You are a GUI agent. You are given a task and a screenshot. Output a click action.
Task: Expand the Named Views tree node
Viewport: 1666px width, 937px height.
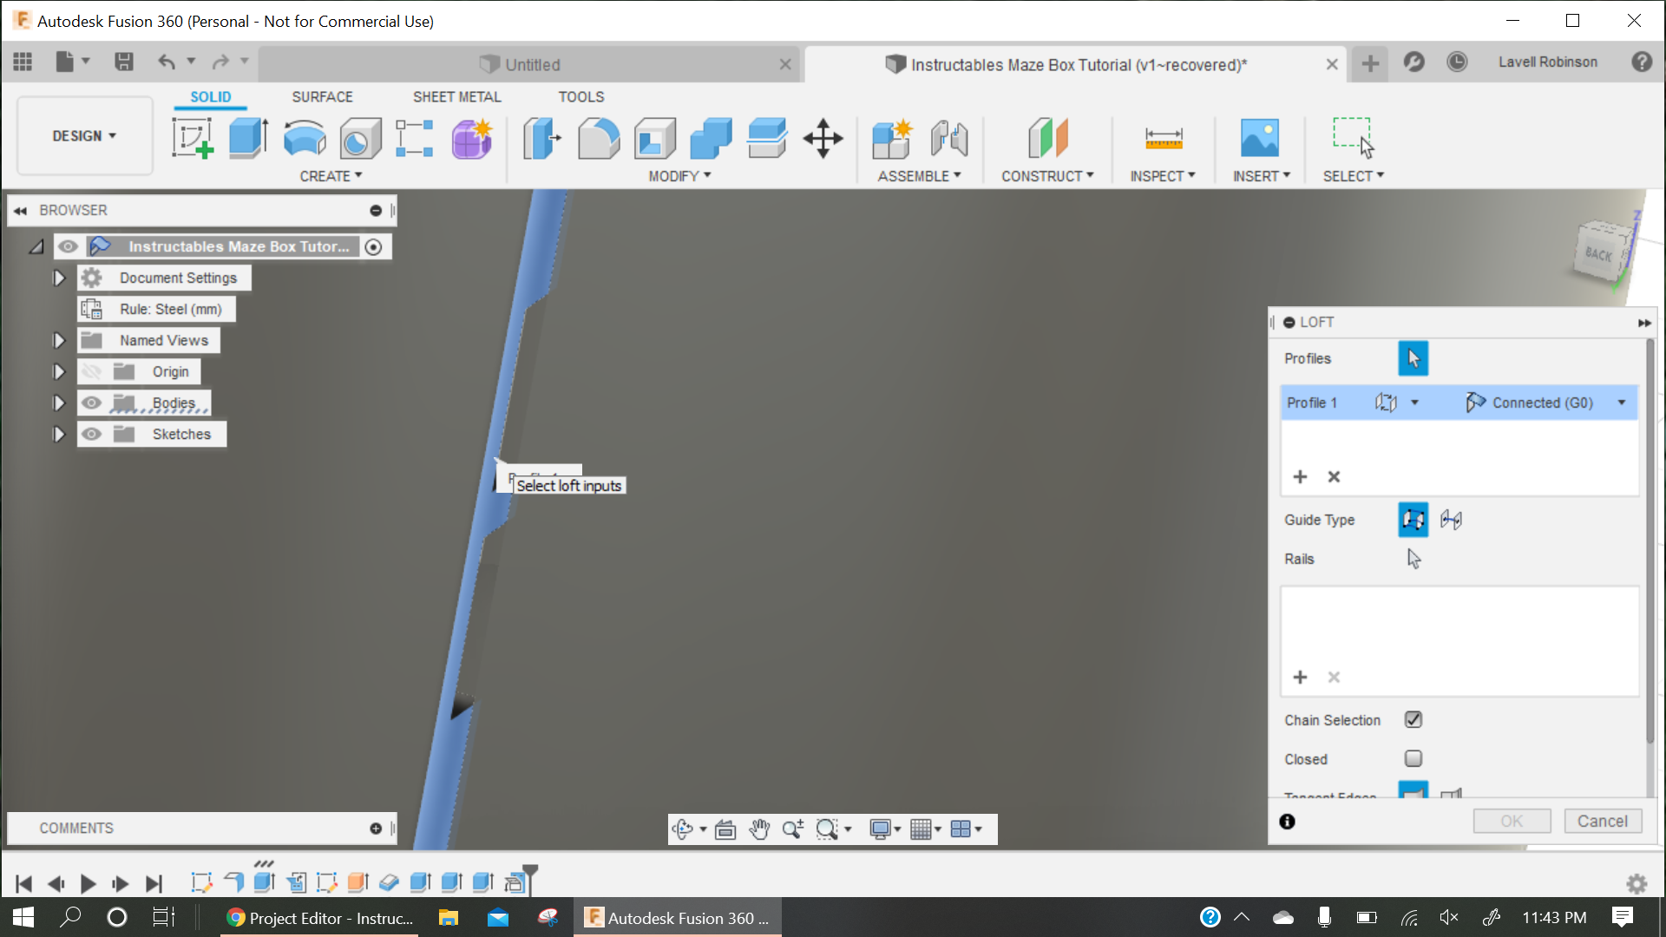(59, 340)
